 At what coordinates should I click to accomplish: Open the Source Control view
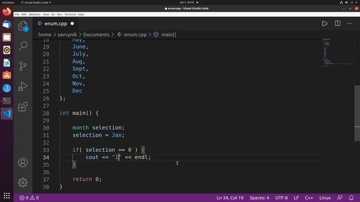point(23,66)
